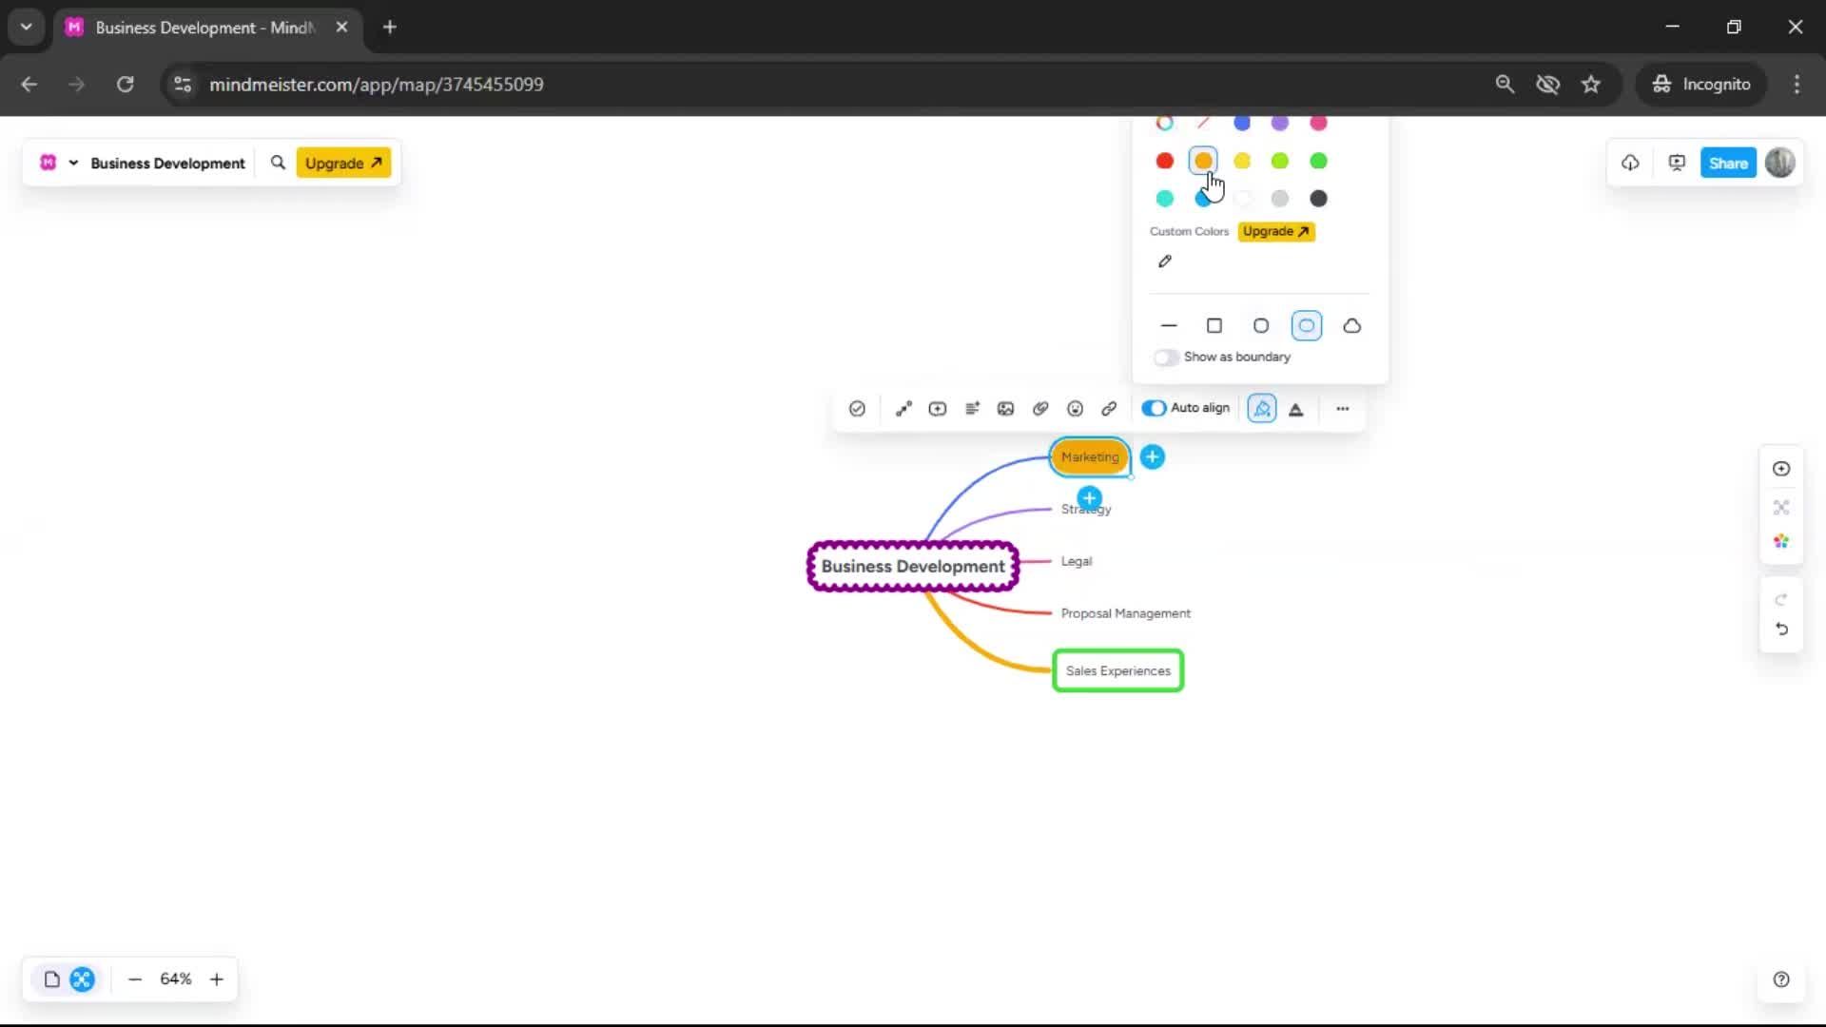1826x1027 pixels.
Task: Select the Sales Experiences topic
Action: [x=1117, y=671]
